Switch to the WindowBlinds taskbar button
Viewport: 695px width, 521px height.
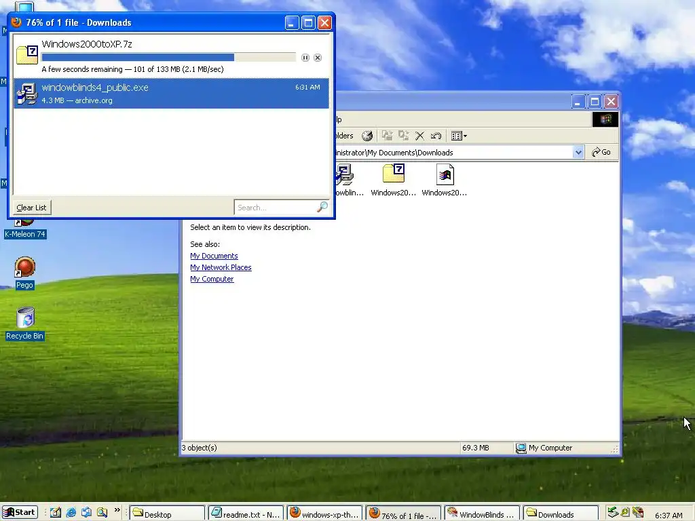click(x=482, y=513)
